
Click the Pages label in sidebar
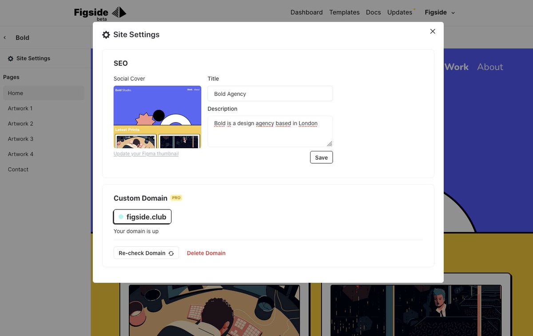11,77
